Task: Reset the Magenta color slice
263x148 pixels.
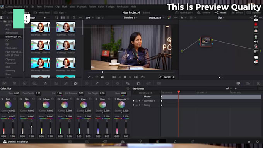Action: 128,99
